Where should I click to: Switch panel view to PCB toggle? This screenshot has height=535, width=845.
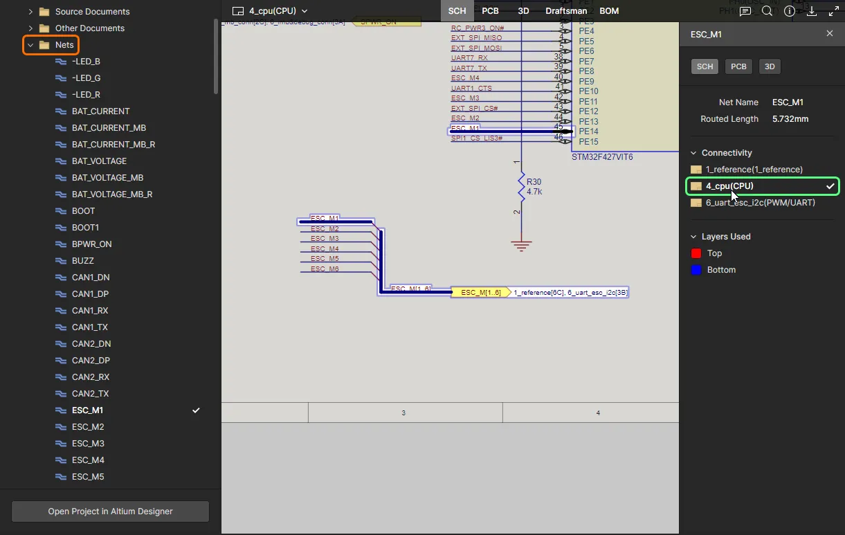(x=738, y=66)
